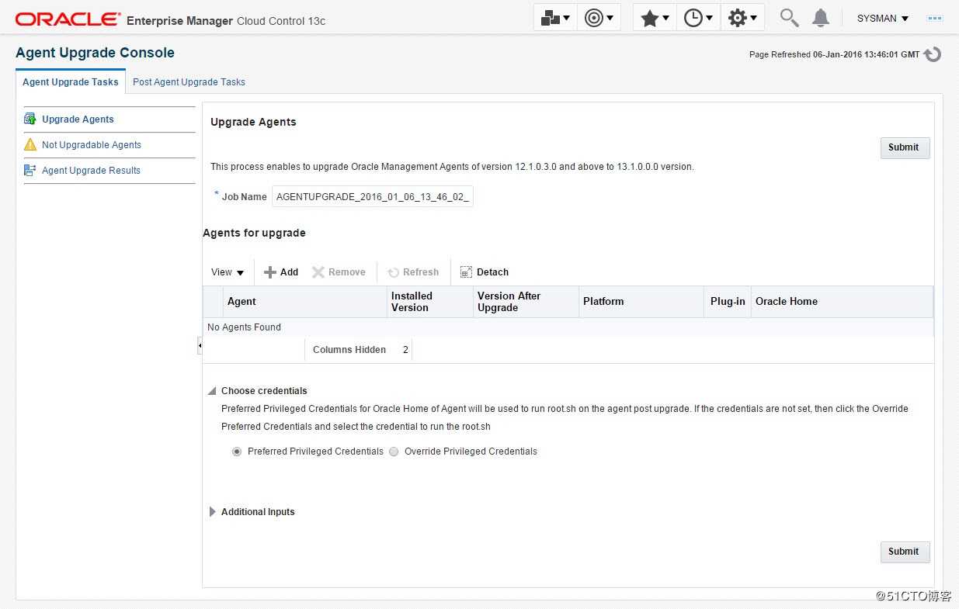
Task: Click the Plug-in column header
Action: pos(728,302)
